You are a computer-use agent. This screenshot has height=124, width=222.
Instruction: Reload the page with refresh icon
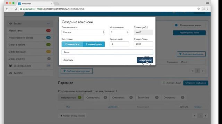point(16,9)
